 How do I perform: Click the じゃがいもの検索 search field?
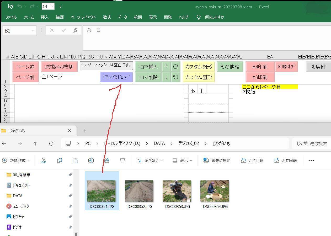(x=312, y=143)
